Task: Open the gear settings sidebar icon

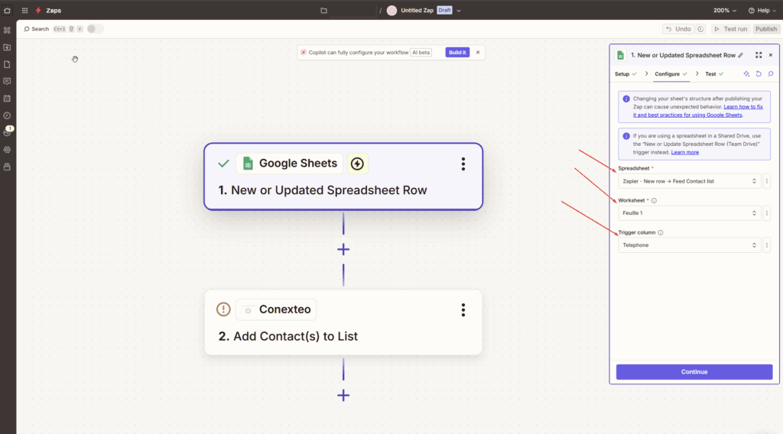Action: (x=7, y=150)
